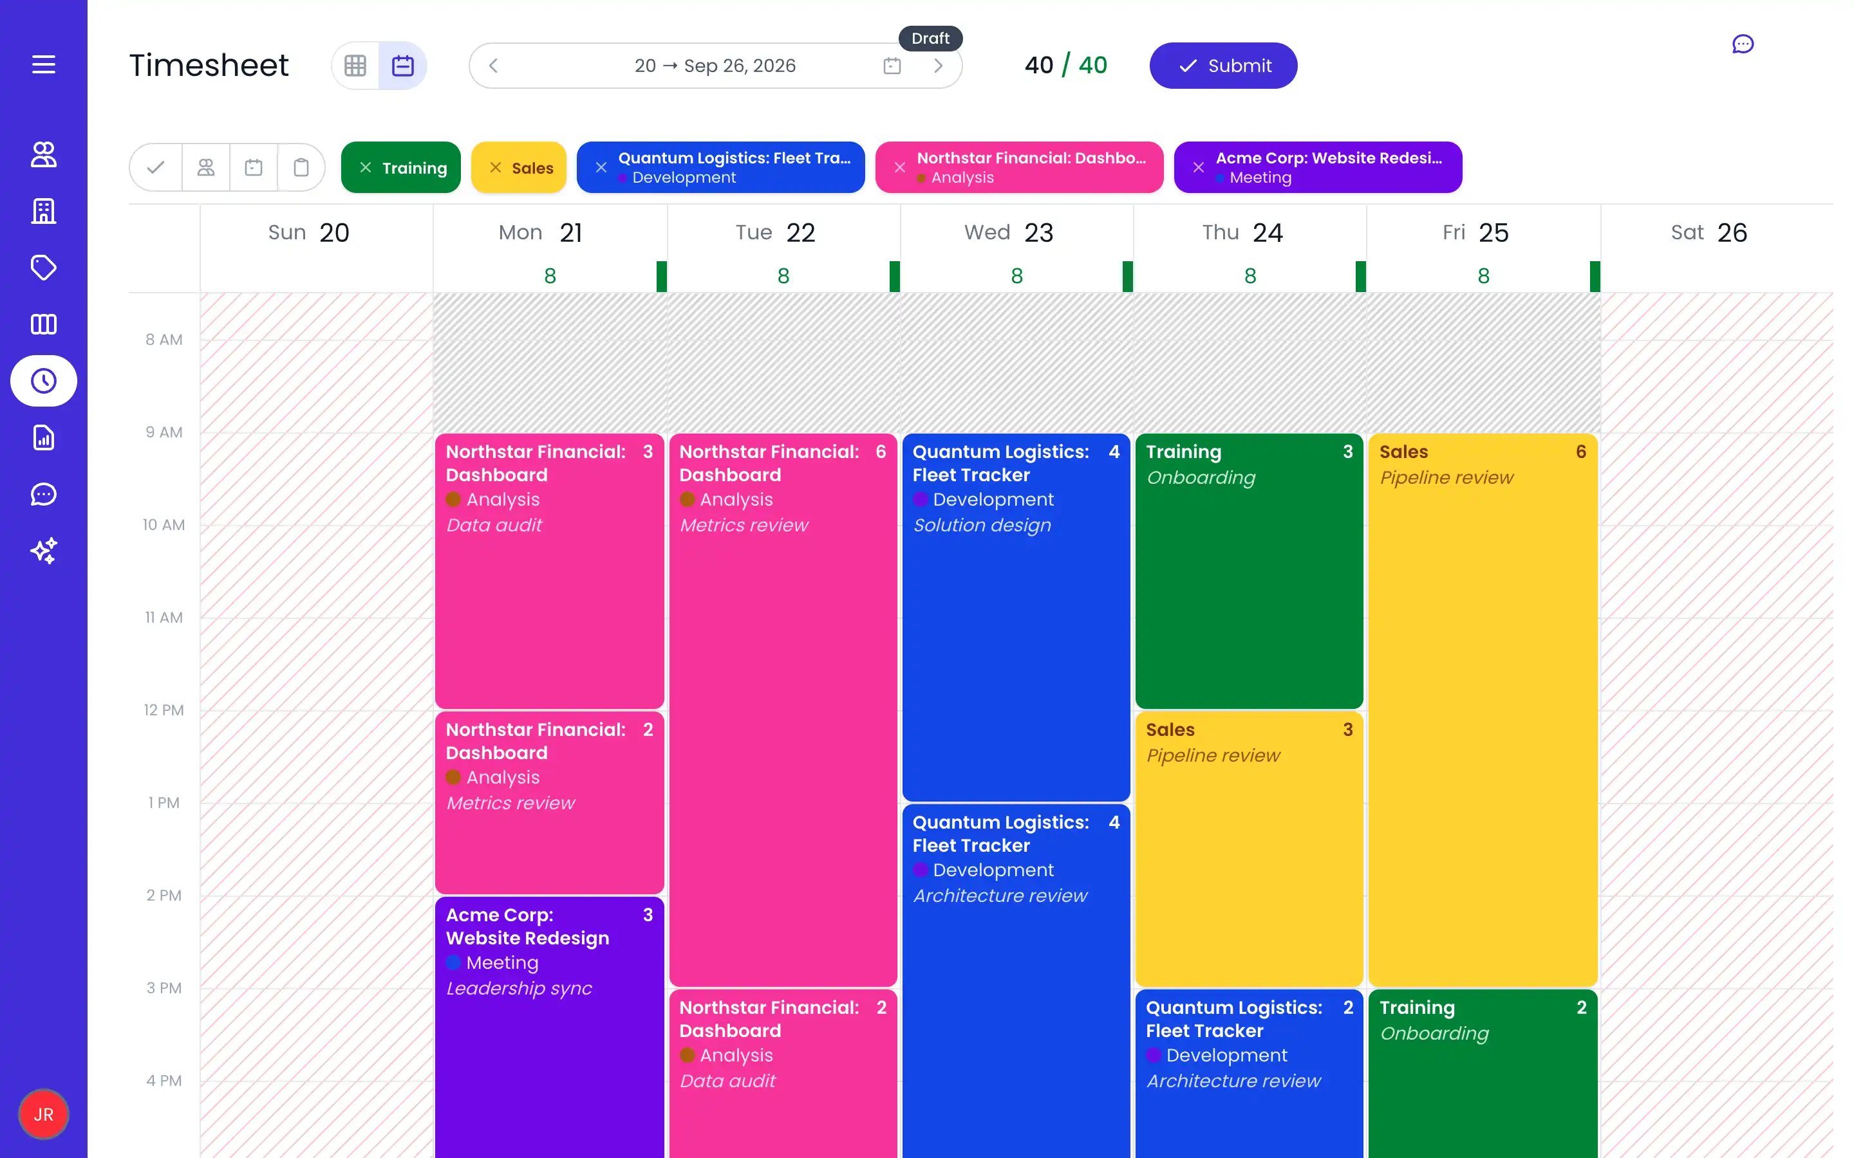Open the people icon in sidebar
Screen dimensions: 1854x1158
coord(44,154)
